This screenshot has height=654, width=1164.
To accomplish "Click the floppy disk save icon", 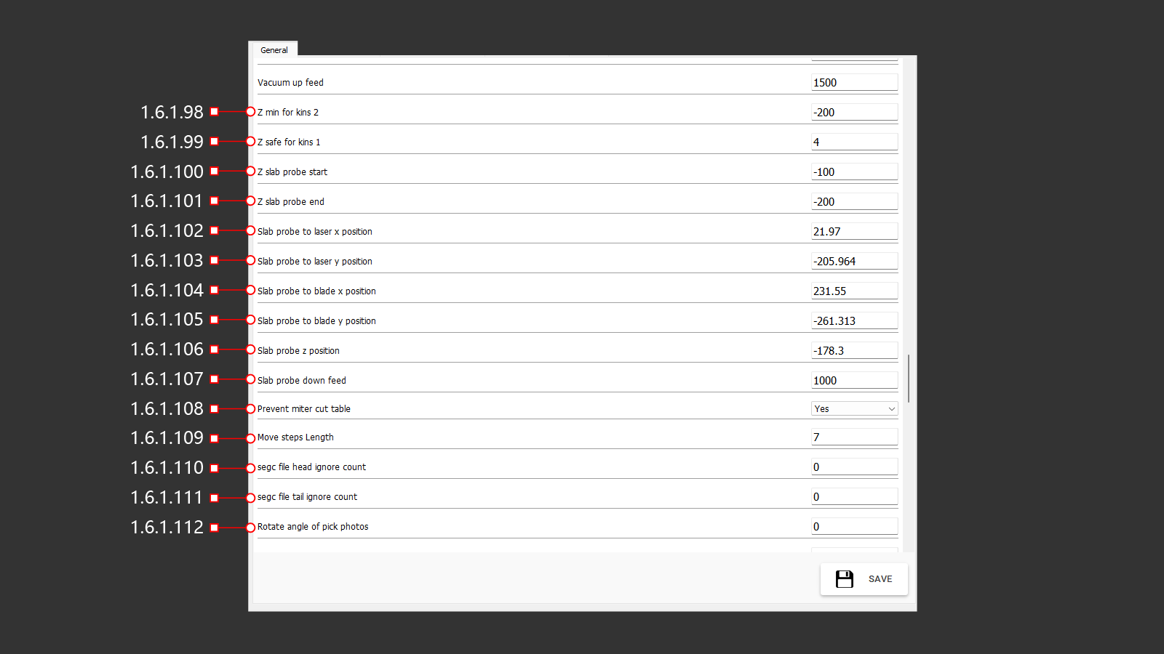I will pyautogui.click(x=844, y=579).
